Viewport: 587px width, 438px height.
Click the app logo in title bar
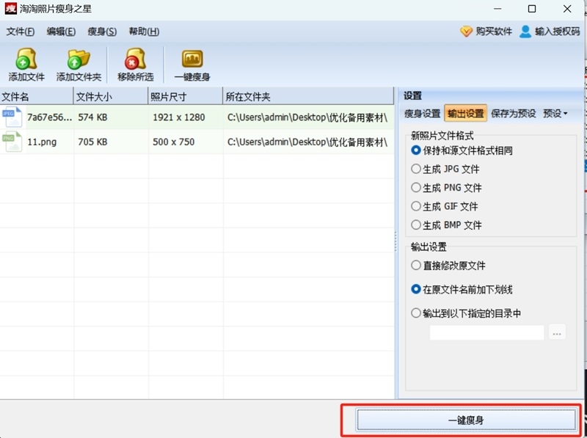pyautogui.click(x=10, y=8)
